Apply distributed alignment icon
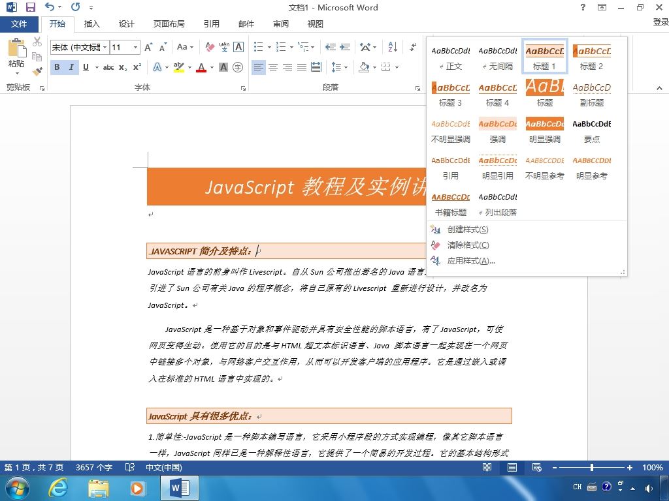 point(316,67)
